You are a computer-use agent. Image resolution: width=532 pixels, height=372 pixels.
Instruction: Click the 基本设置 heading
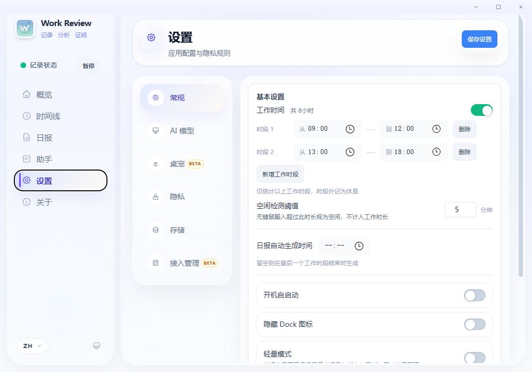click(270, 97)
